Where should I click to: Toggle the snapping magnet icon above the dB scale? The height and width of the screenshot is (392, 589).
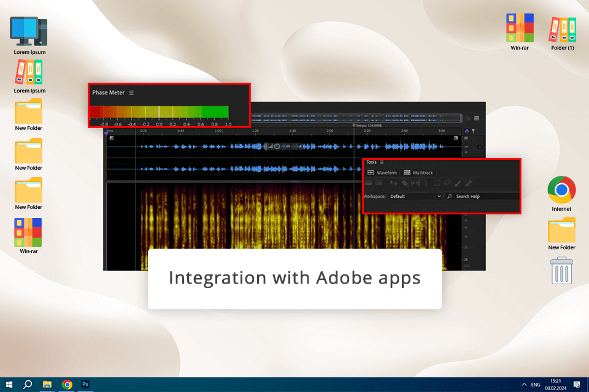[x=466, y=131]
